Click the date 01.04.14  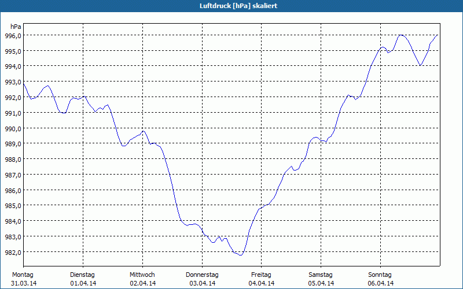pyautogui.click(x=83, y=284)
